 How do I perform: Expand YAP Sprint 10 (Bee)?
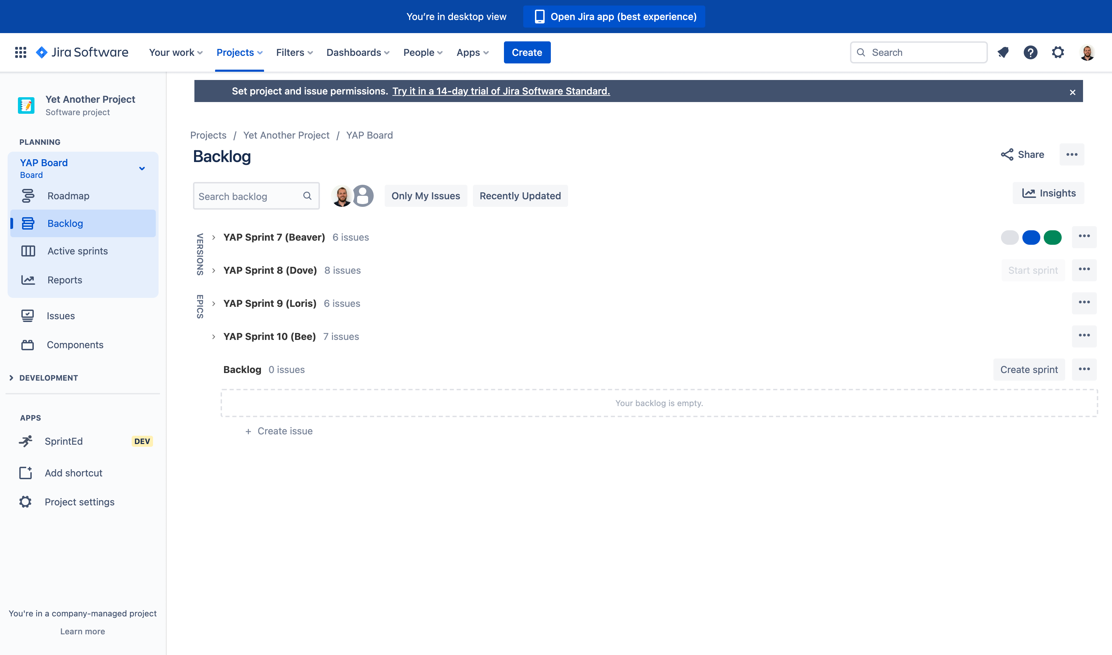[214, 336]
